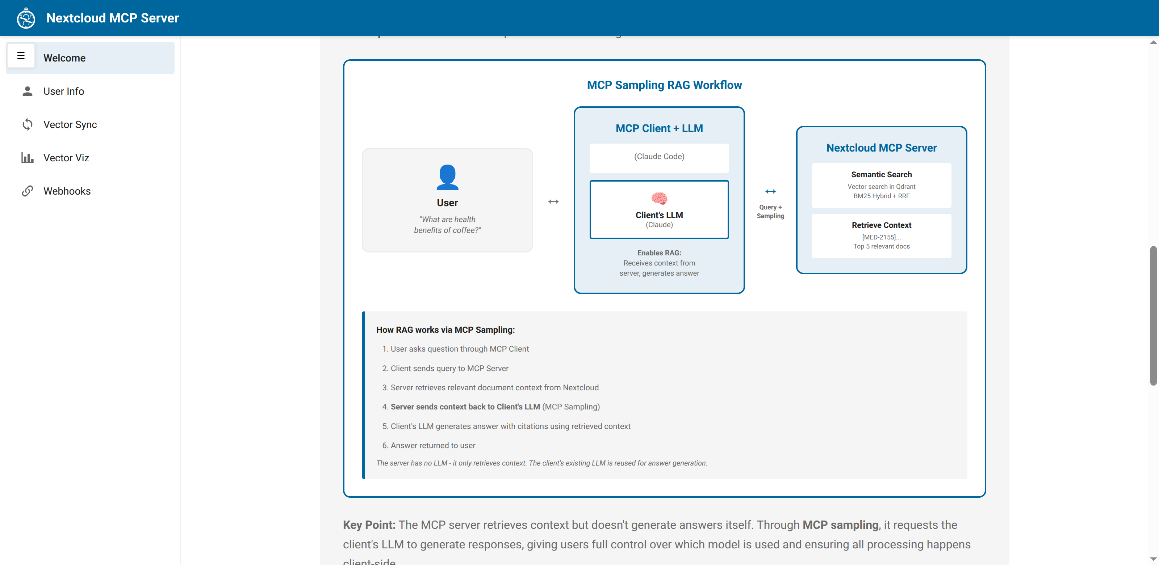Click step "User asks question through MCP Client"
1159x565 pixels.
[x=460, y=349]
